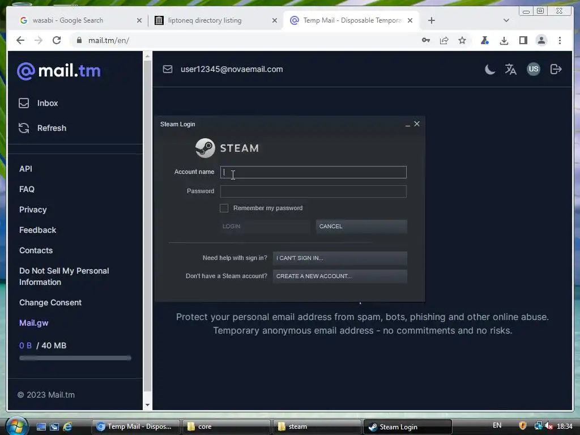Focus the Steam Password field
The width and height of the screenshot is (580, 435).
pos(313,191)
